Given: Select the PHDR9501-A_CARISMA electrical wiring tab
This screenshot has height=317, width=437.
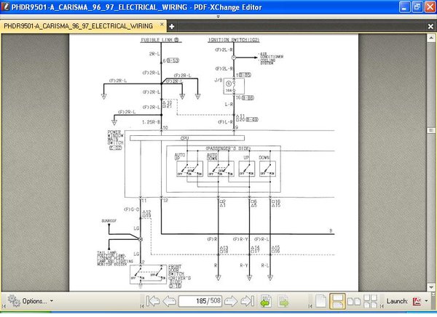Looking at the screenshot, I should [79, 26].
